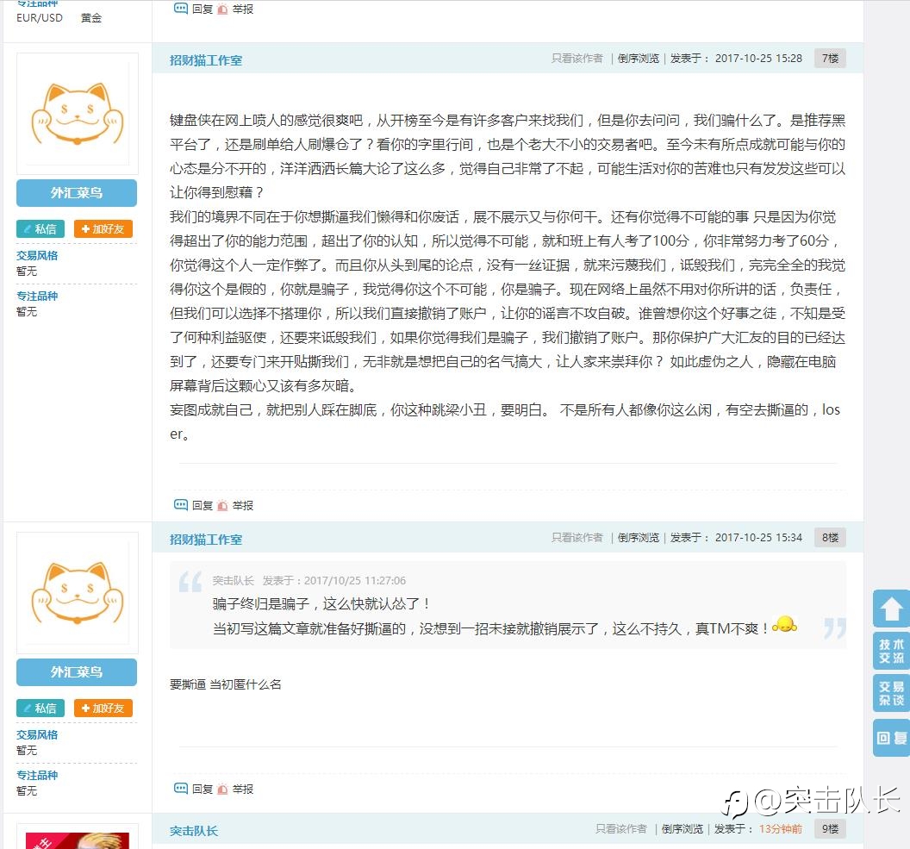Image resolution: width=910 pixels, height=849 pixels.
Task: Click the 8楼 floor badge
Action: click(x=830, y=537)
